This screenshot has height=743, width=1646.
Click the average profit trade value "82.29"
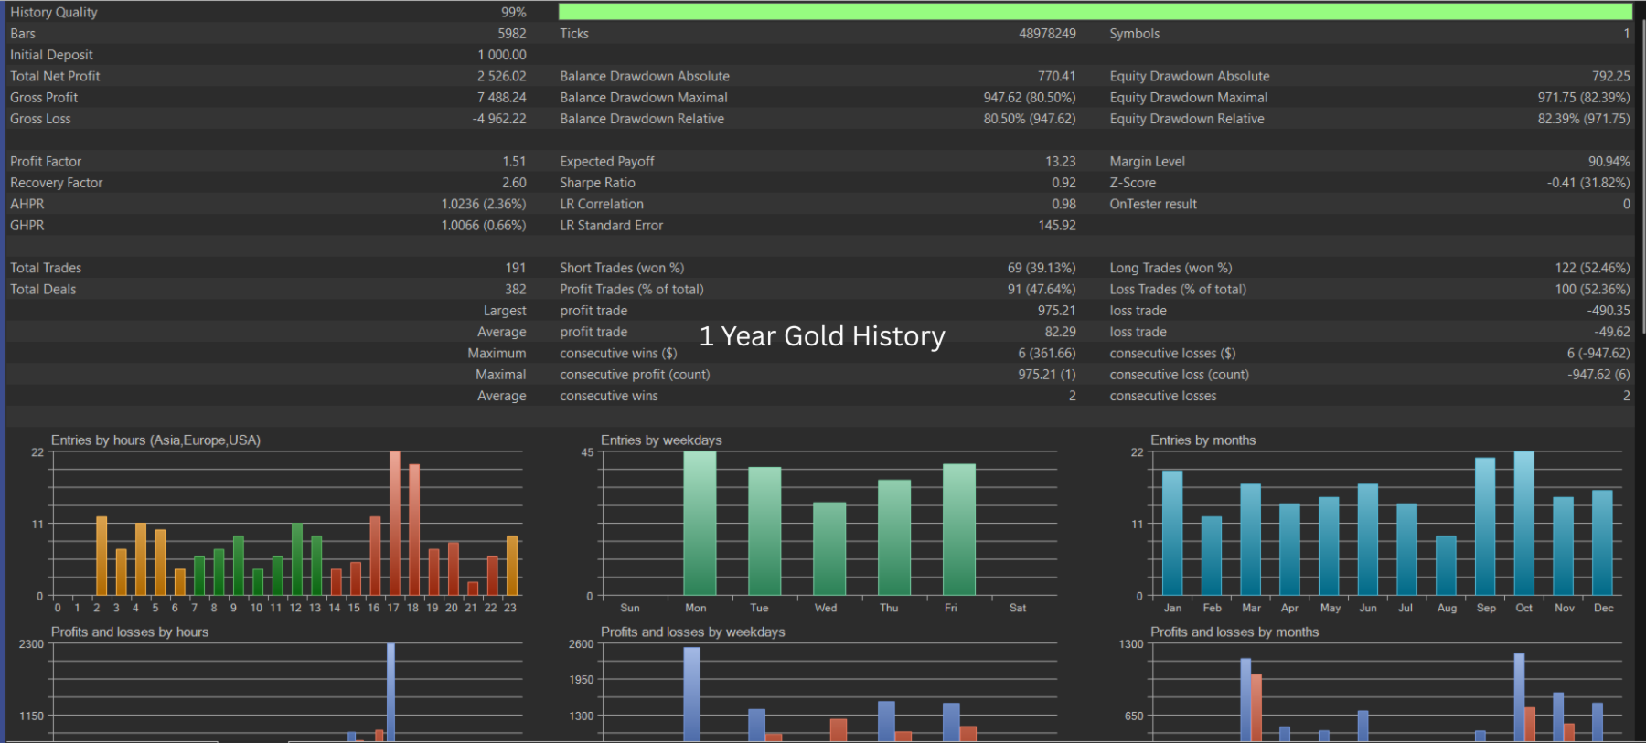pos(1061,332)
